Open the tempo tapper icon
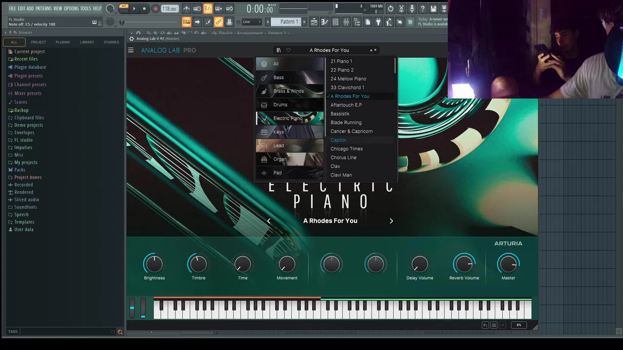Viewport: 623px width, 350px height. pyautogui.click(x=389, y=22)
